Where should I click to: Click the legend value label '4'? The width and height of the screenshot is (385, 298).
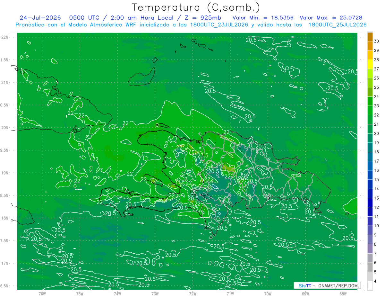tap(376, 281)
